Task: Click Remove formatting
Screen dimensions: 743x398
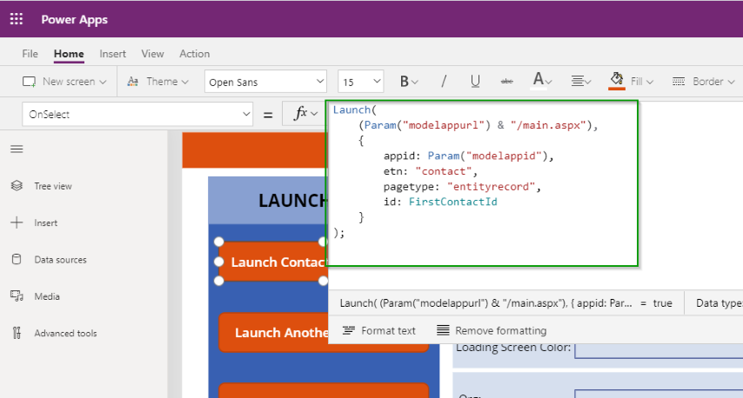Action: (x=492, y=330)
